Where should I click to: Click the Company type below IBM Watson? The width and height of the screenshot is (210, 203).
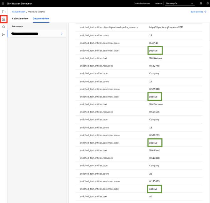coord(154,73)
